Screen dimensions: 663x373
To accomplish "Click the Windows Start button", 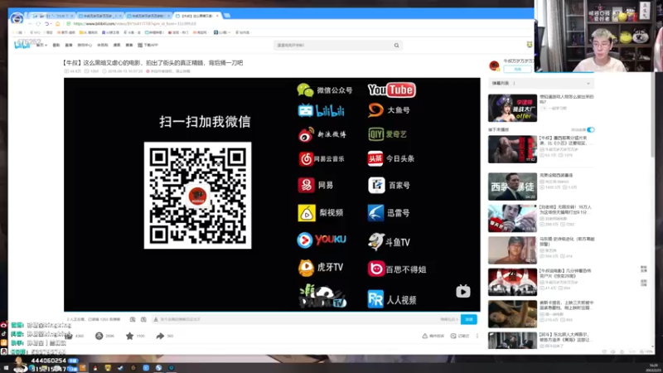I will click(x=6, y=368).
